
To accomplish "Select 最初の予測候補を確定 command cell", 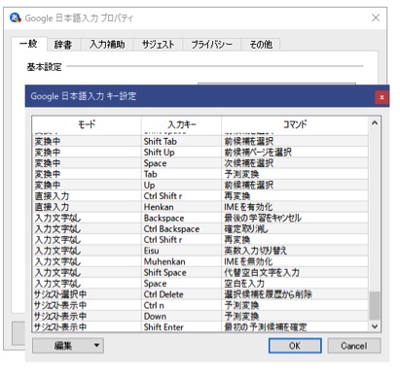I will tap(295, 326).
